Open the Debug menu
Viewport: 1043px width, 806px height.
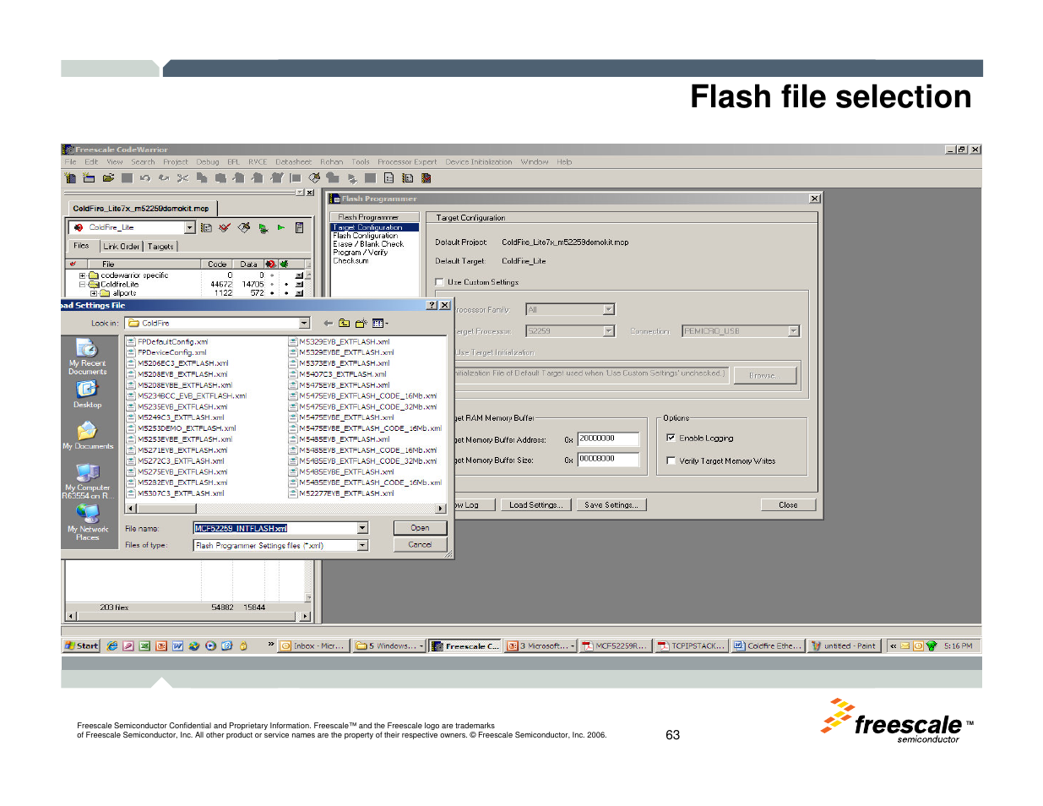(x=208, y=162)
